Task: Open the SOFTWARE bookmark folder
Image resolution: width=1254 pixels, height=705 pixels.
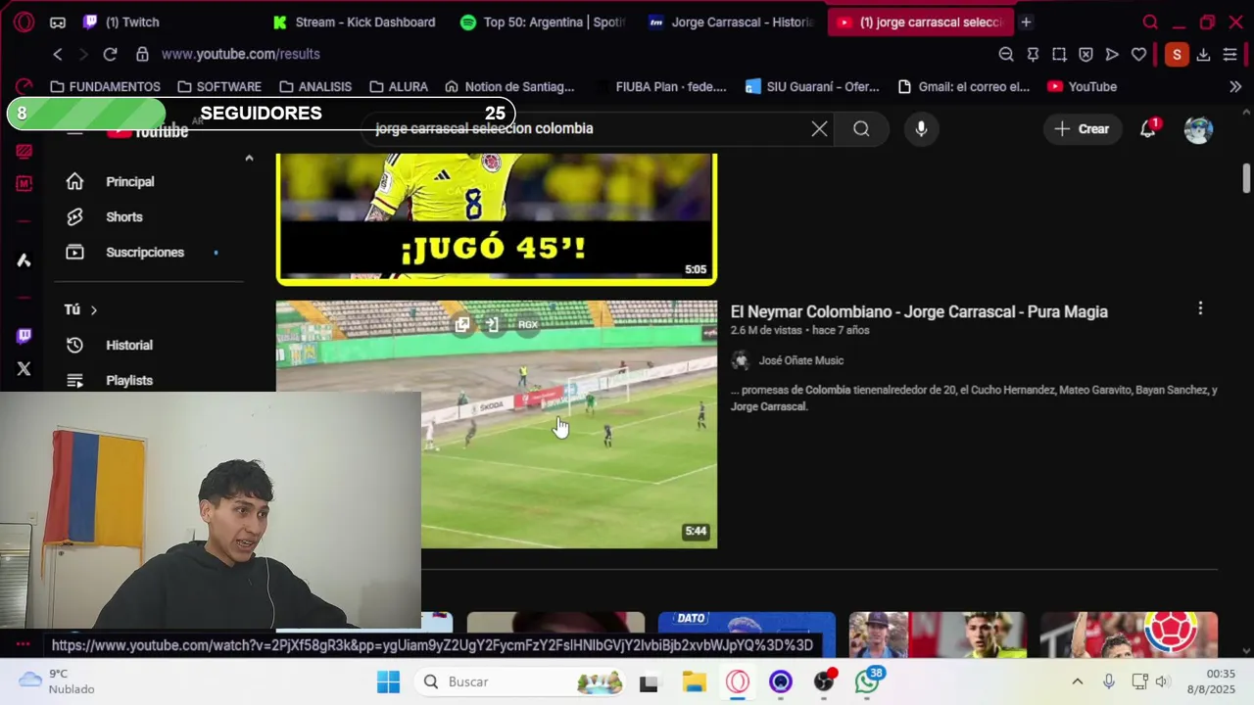Action: [x=219, y=86]
